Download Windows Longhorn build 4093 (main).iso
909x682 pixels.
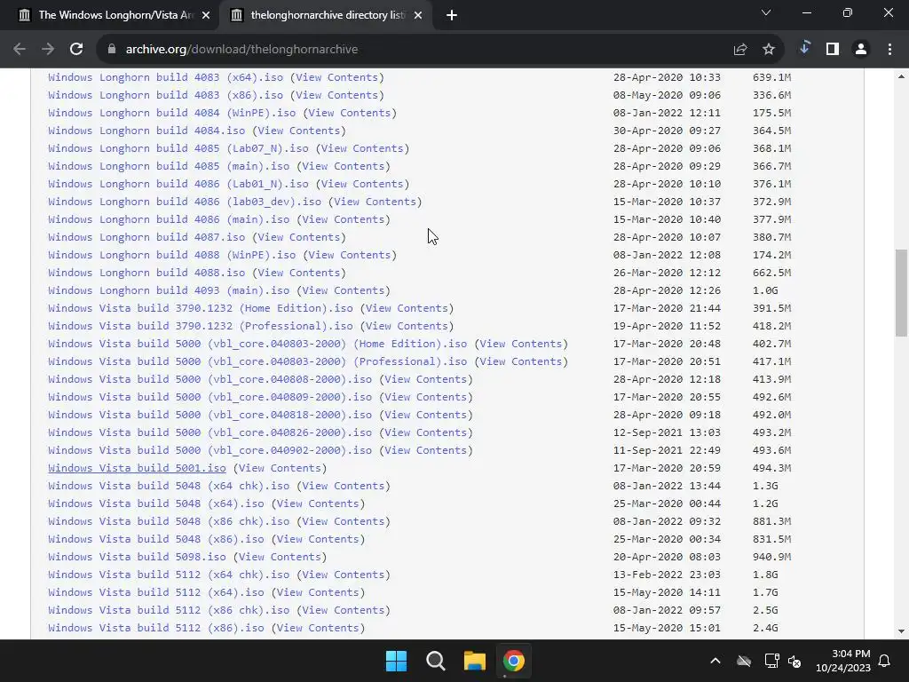click(169, 290)
